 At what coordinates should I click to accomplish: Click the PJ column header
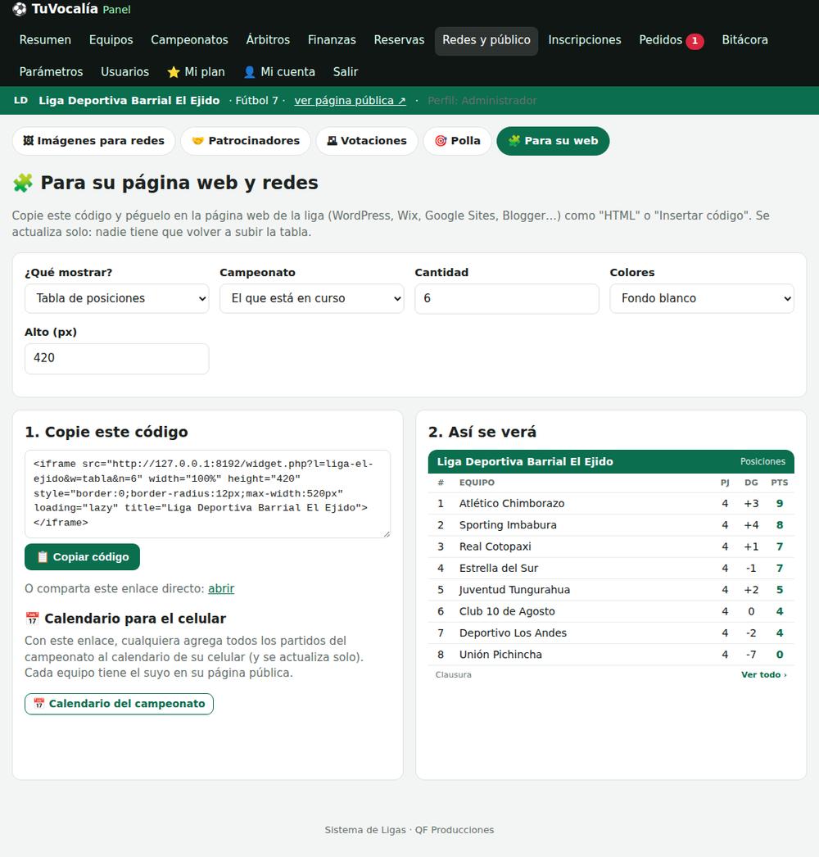(x=725, y=483)
